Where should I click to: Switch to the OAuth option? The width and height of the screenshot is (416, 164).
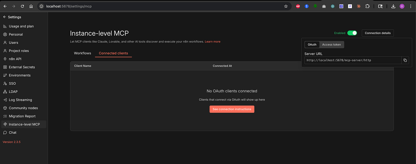[312, 44]
